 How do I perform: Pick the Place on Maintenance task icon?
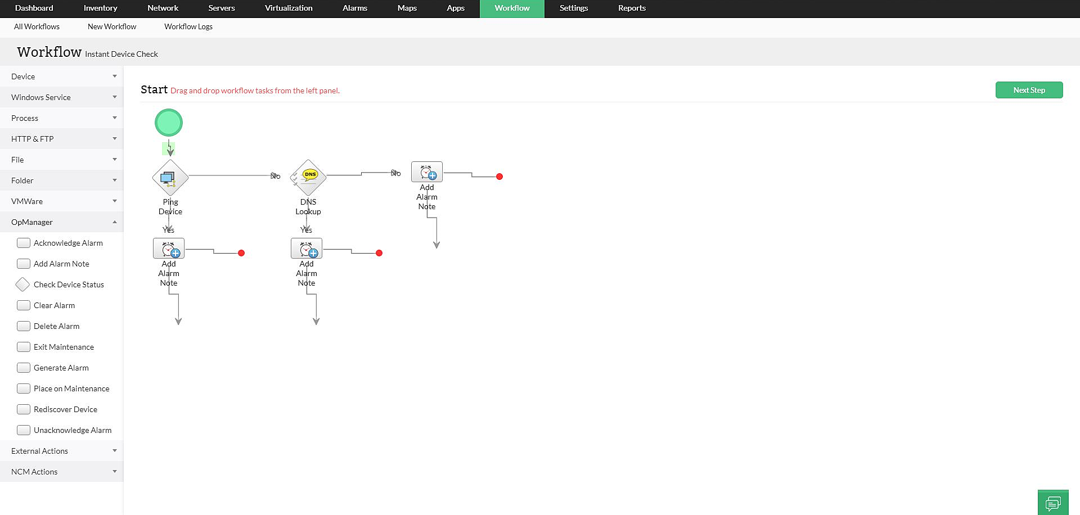pyautogui.click(x=24, y=388)
